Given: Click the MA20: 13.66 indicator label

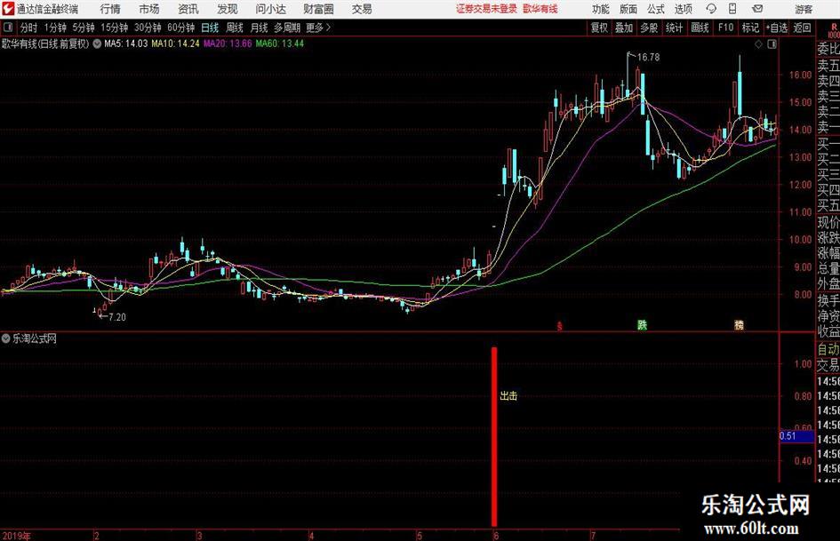Looking at the screenshot, I should tap(228, 44).
